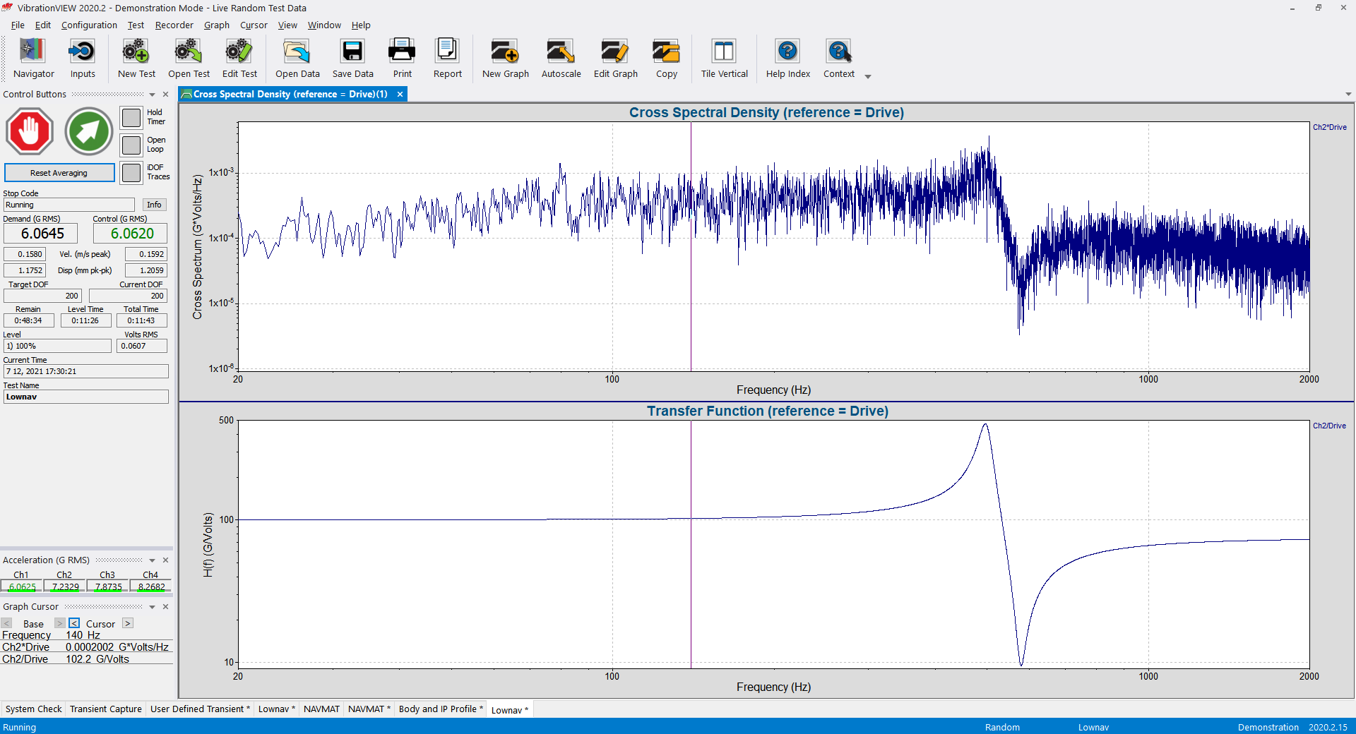The width and height of the screenshot is (1356, 734).
Task: Click the Autoscale icon
Action: click(561, 58)
